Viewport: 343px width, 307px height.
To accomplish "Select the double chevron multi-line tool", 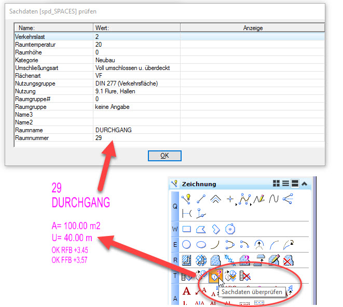I will (215, 199).
